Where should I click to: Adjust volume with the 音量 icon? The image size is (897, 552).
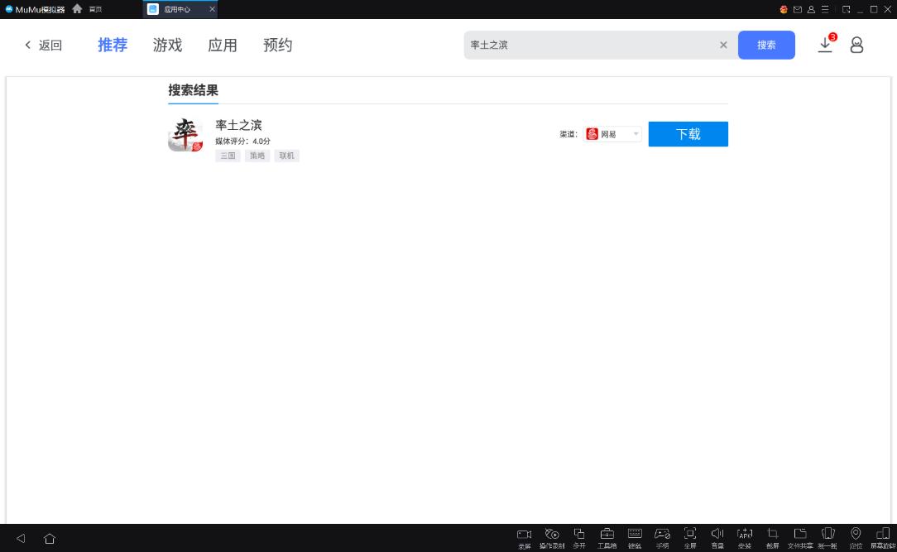[x=717, y=535]
